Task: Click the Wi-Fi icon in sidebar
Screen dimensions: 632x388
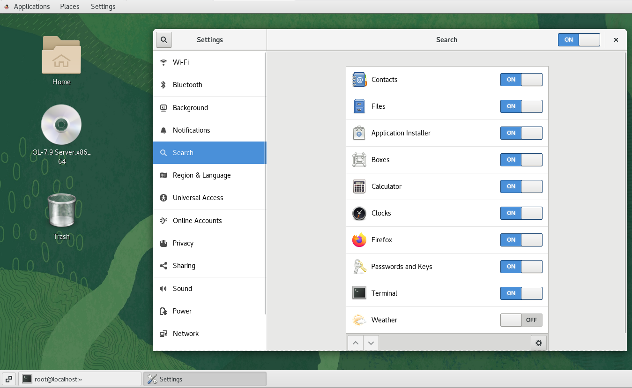Action: click(164, 62)
